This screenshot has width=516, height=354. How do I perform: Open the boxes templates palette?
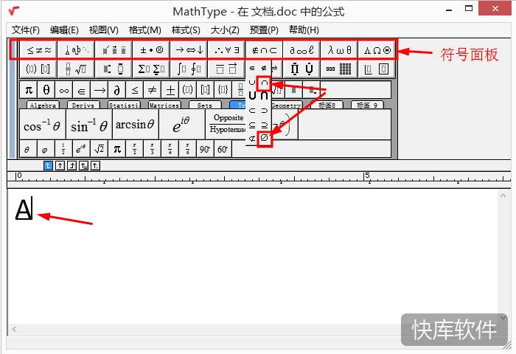(x=377, y=69)
